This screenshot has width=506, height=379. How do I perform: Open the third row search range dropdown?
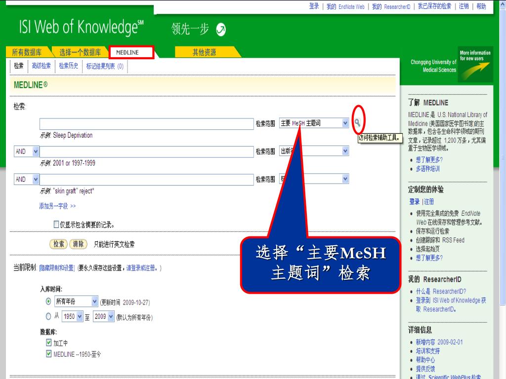click(314, 179)
